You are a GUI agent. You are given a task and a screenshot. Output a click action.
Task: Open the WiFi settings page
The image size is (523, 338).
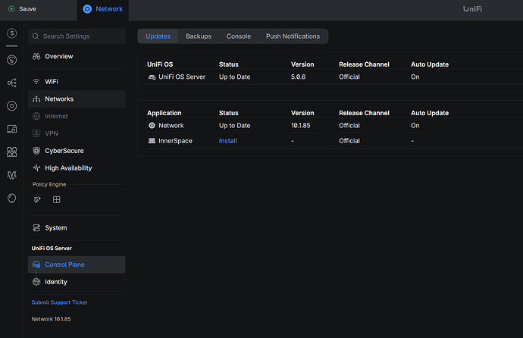pos(77,82)
